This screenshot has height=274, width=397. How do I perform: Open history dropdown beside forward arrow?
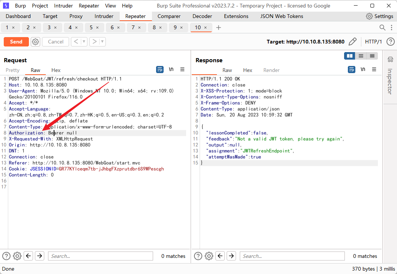pyautogui.click(x=102, y=42)
